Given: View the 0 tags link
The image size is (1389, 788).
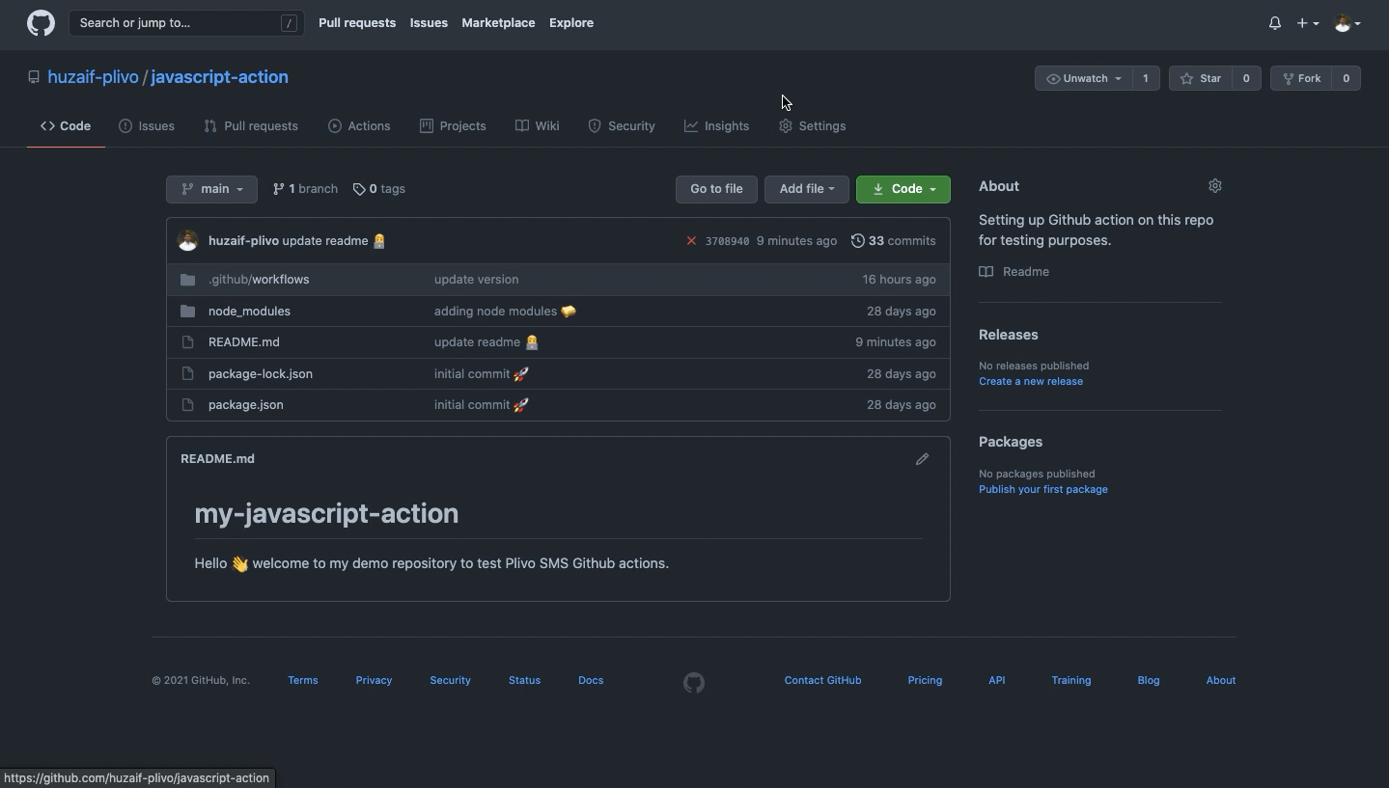Looking at the screenshot, I should pos(378,189).
